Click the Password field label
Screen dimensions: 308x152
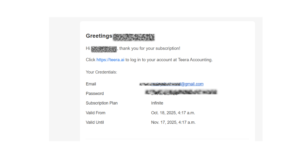coord(95,94)
